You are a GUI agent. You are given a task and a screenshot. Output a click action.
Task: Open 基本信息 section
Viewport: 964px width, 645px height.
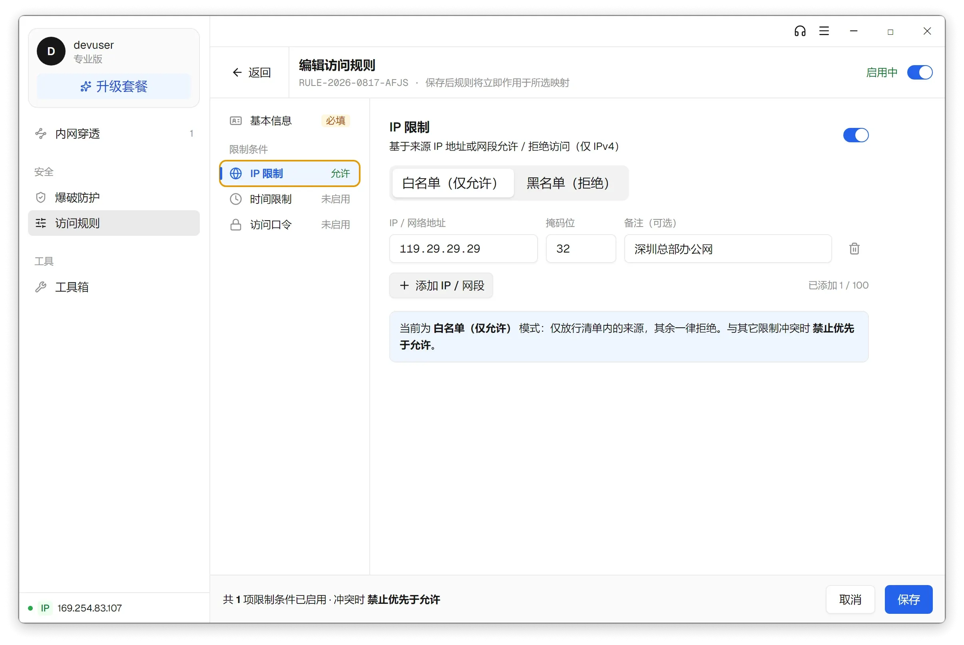[x=289, y=121]
